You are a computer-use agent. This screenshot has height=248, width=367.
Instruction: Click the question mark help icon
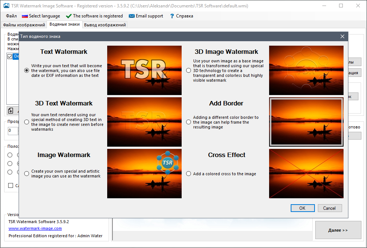click(x=172, y=16)
